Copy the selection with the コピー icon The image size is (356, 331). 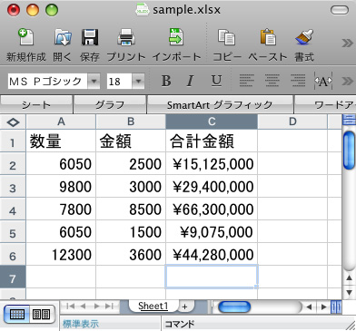pyautogui.click(x=226, y=37)
